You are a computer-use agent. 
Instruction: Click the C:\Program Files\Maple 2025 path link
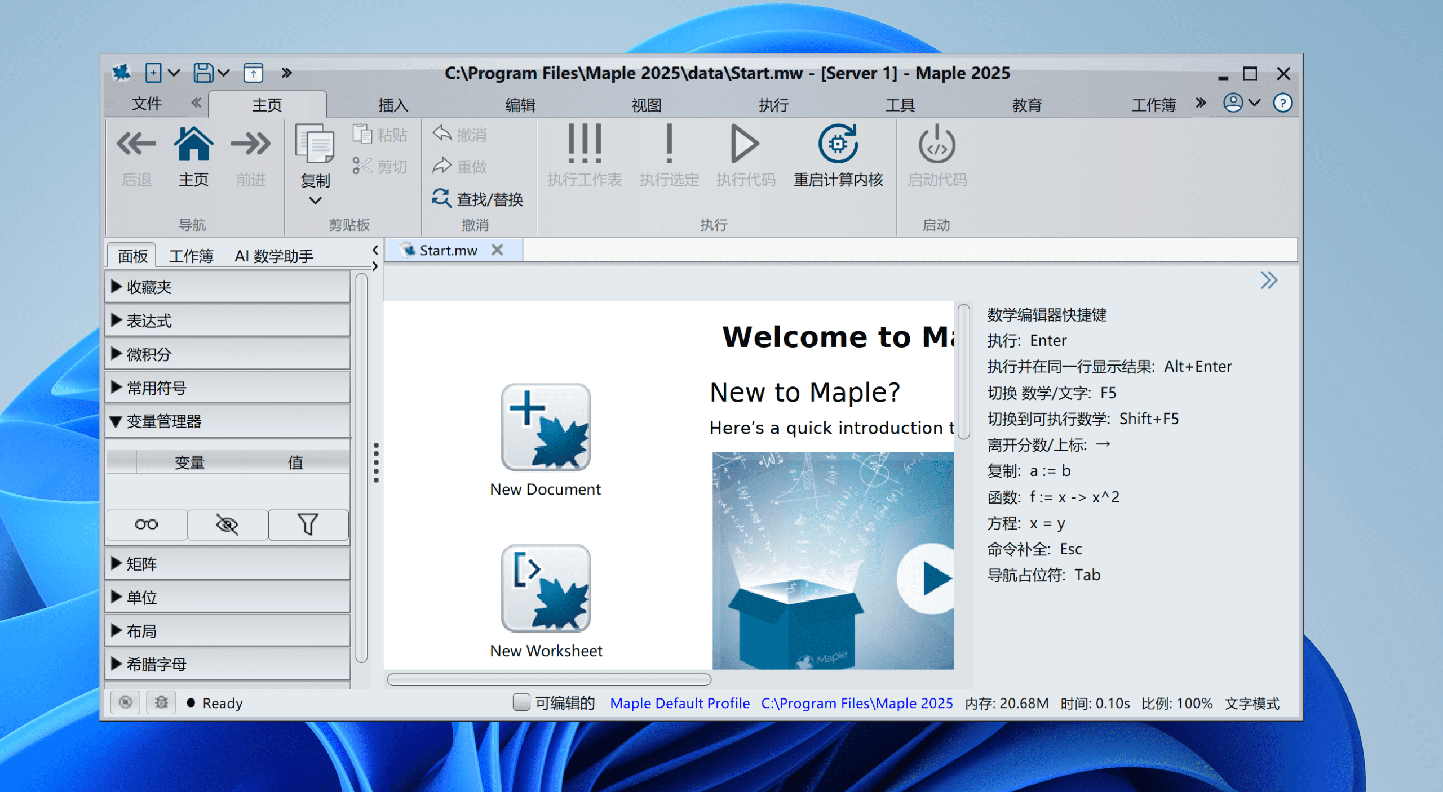coord(857,703)
